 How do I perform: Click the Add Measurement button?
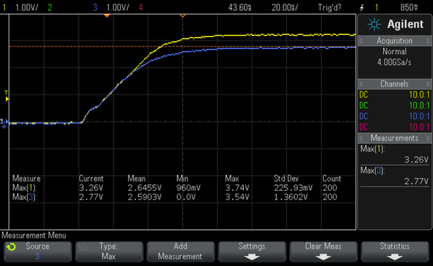pyautogui.click(x=180, y=252)
